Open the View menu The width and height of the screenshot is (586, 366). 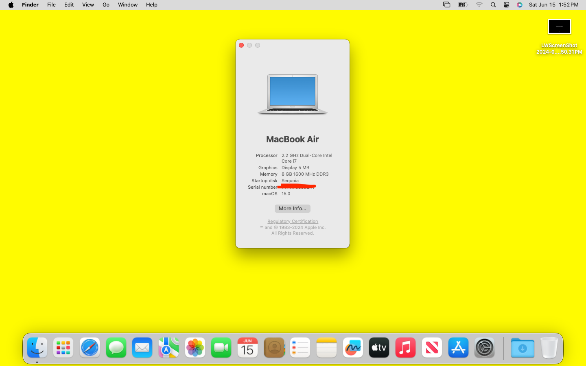88,5
